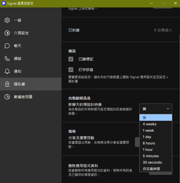Choose 5 minutes timer option

tap(156, 156)
